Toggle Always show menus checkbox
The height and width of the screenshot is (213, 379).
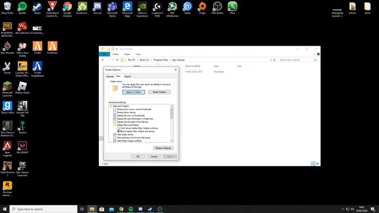tap(114, 112)
